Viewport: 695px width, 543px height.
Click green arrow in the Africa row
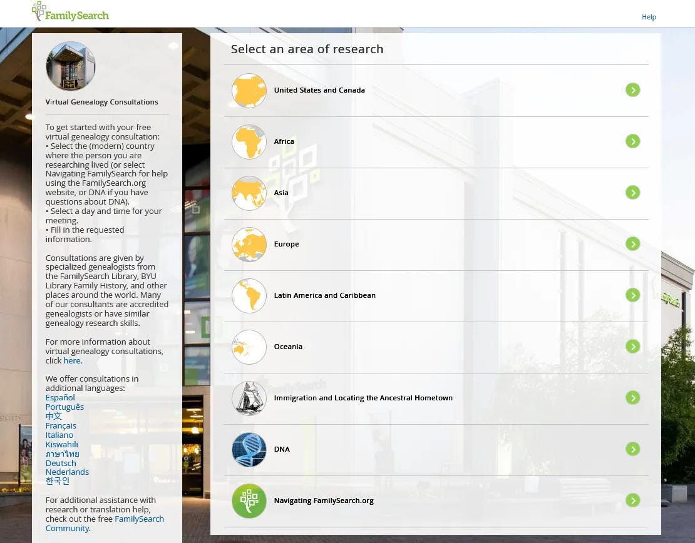[x=632, y=141]
